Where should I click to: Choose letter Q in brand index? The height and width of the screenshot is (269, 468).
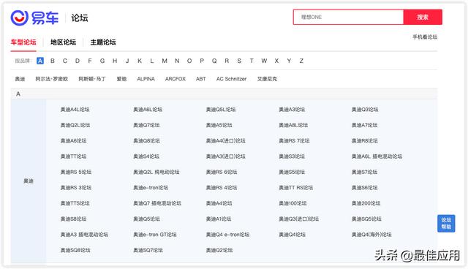coord(214,61)
